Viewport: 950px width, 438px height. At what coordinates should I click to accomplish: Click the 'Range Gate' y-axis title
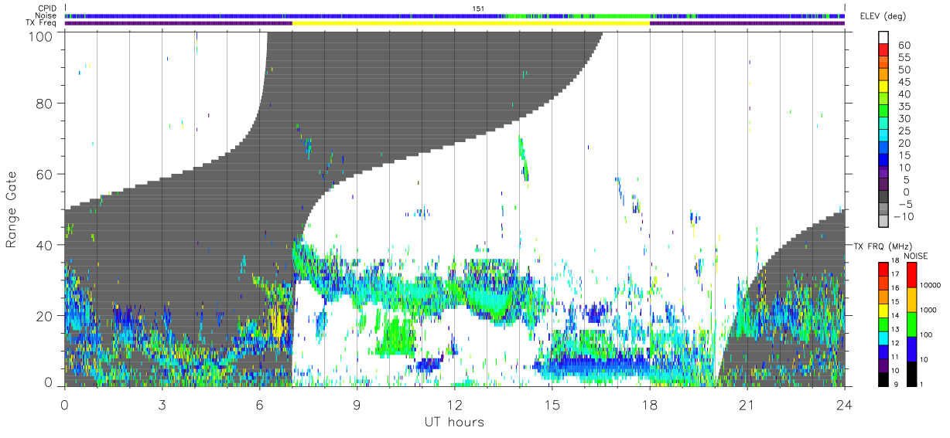pos(12,210)
